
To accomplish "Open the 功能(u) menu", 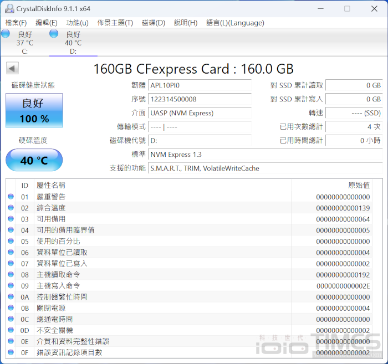I will 77,23.
